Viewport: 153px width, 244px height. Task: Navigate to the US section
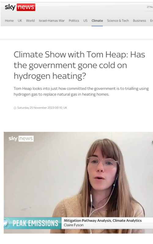(x=85, y=20)
